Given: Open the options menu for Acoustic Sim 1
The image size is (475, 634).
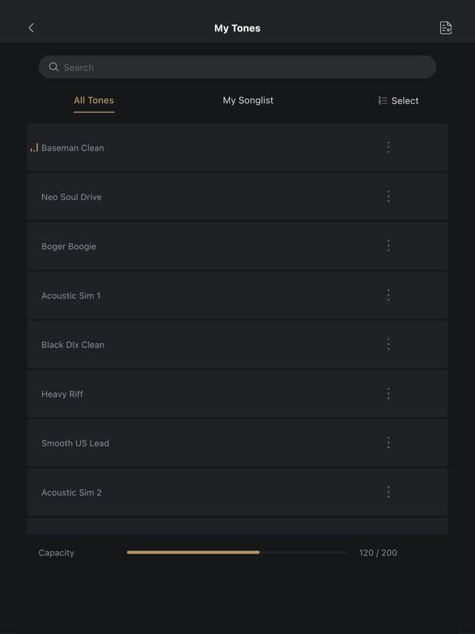Looking at the screenshot, I should pyautogui.click(x=389, y=295).
